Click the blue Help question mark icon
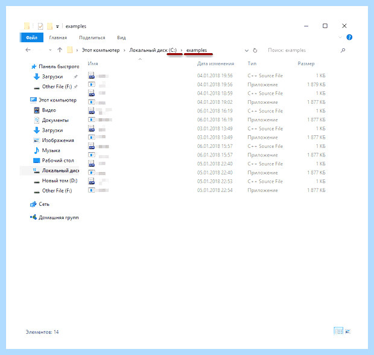The width and height of the screenshot is (374, 355). [x=349, y=37]
